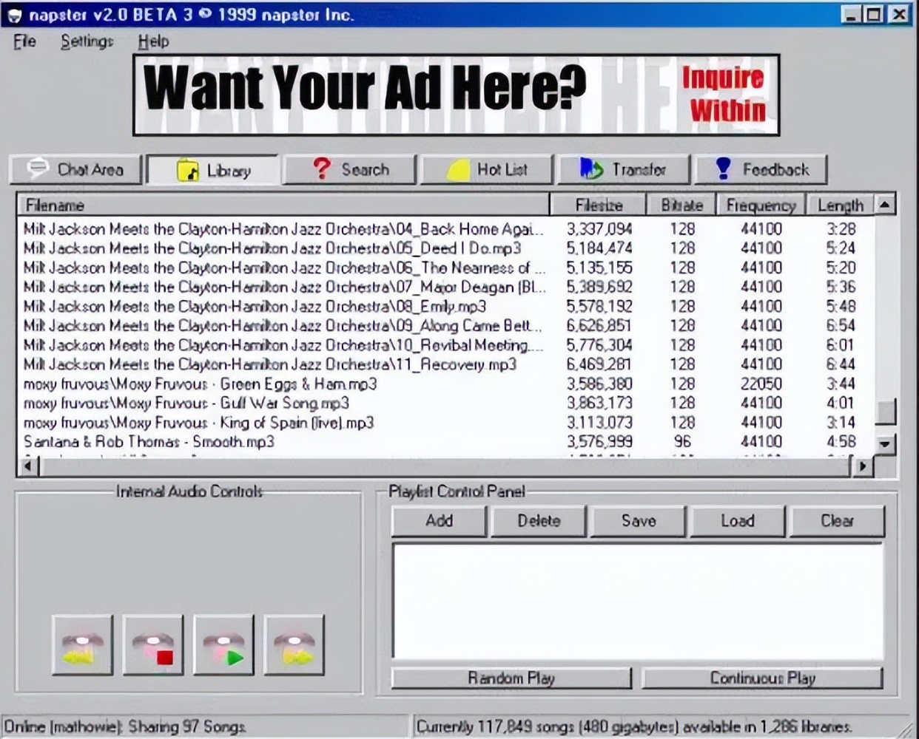Click the previous track audio control
Screen dimensions: 919x739
82,644
